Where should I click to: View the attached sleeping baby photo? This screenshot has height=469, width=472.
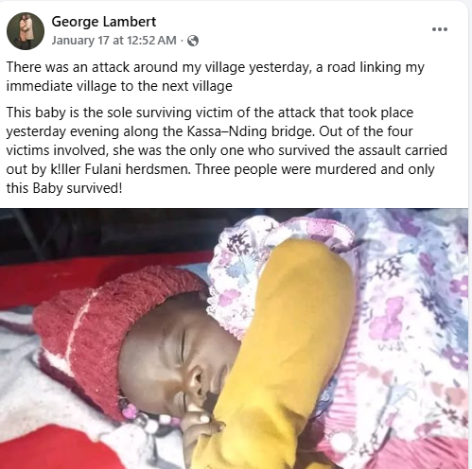[234, 339]
